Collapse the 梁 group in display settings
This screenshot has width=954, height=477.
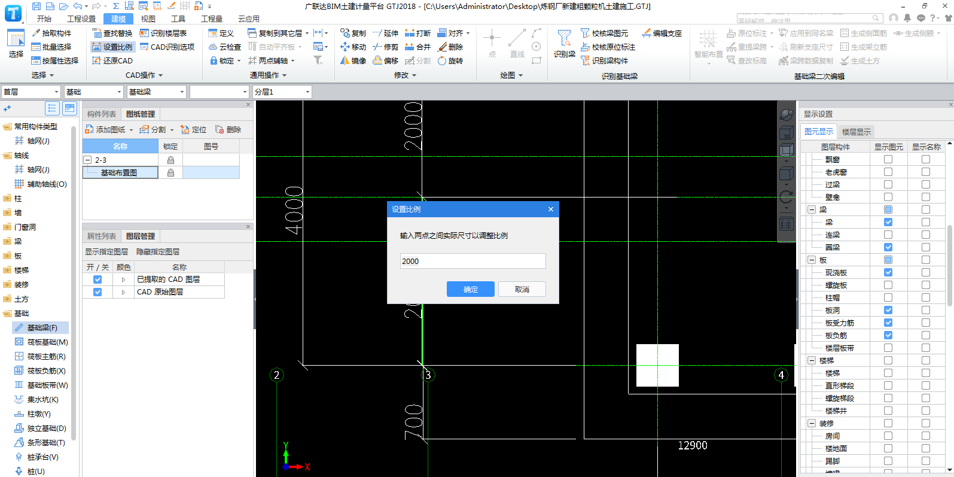point(812,209)
